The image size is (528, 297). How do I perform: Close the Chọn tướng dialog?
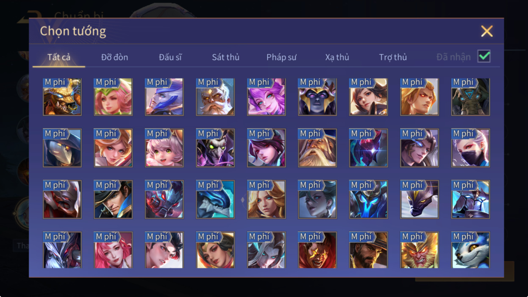pos(487,31)
